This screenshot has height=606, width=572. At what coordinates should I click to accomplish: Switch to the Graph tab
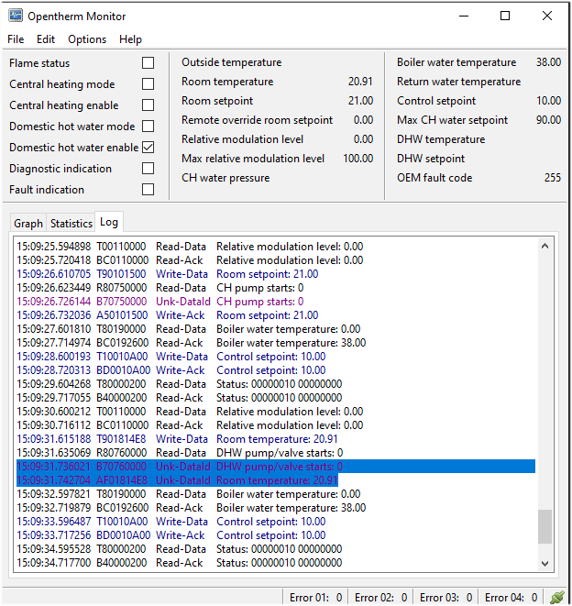[28, 224]
